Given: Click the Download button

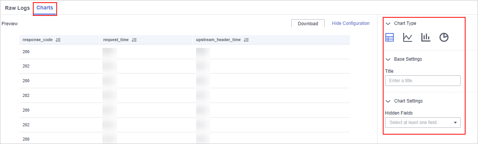Looking at the screenshot, I should (308, 23).
